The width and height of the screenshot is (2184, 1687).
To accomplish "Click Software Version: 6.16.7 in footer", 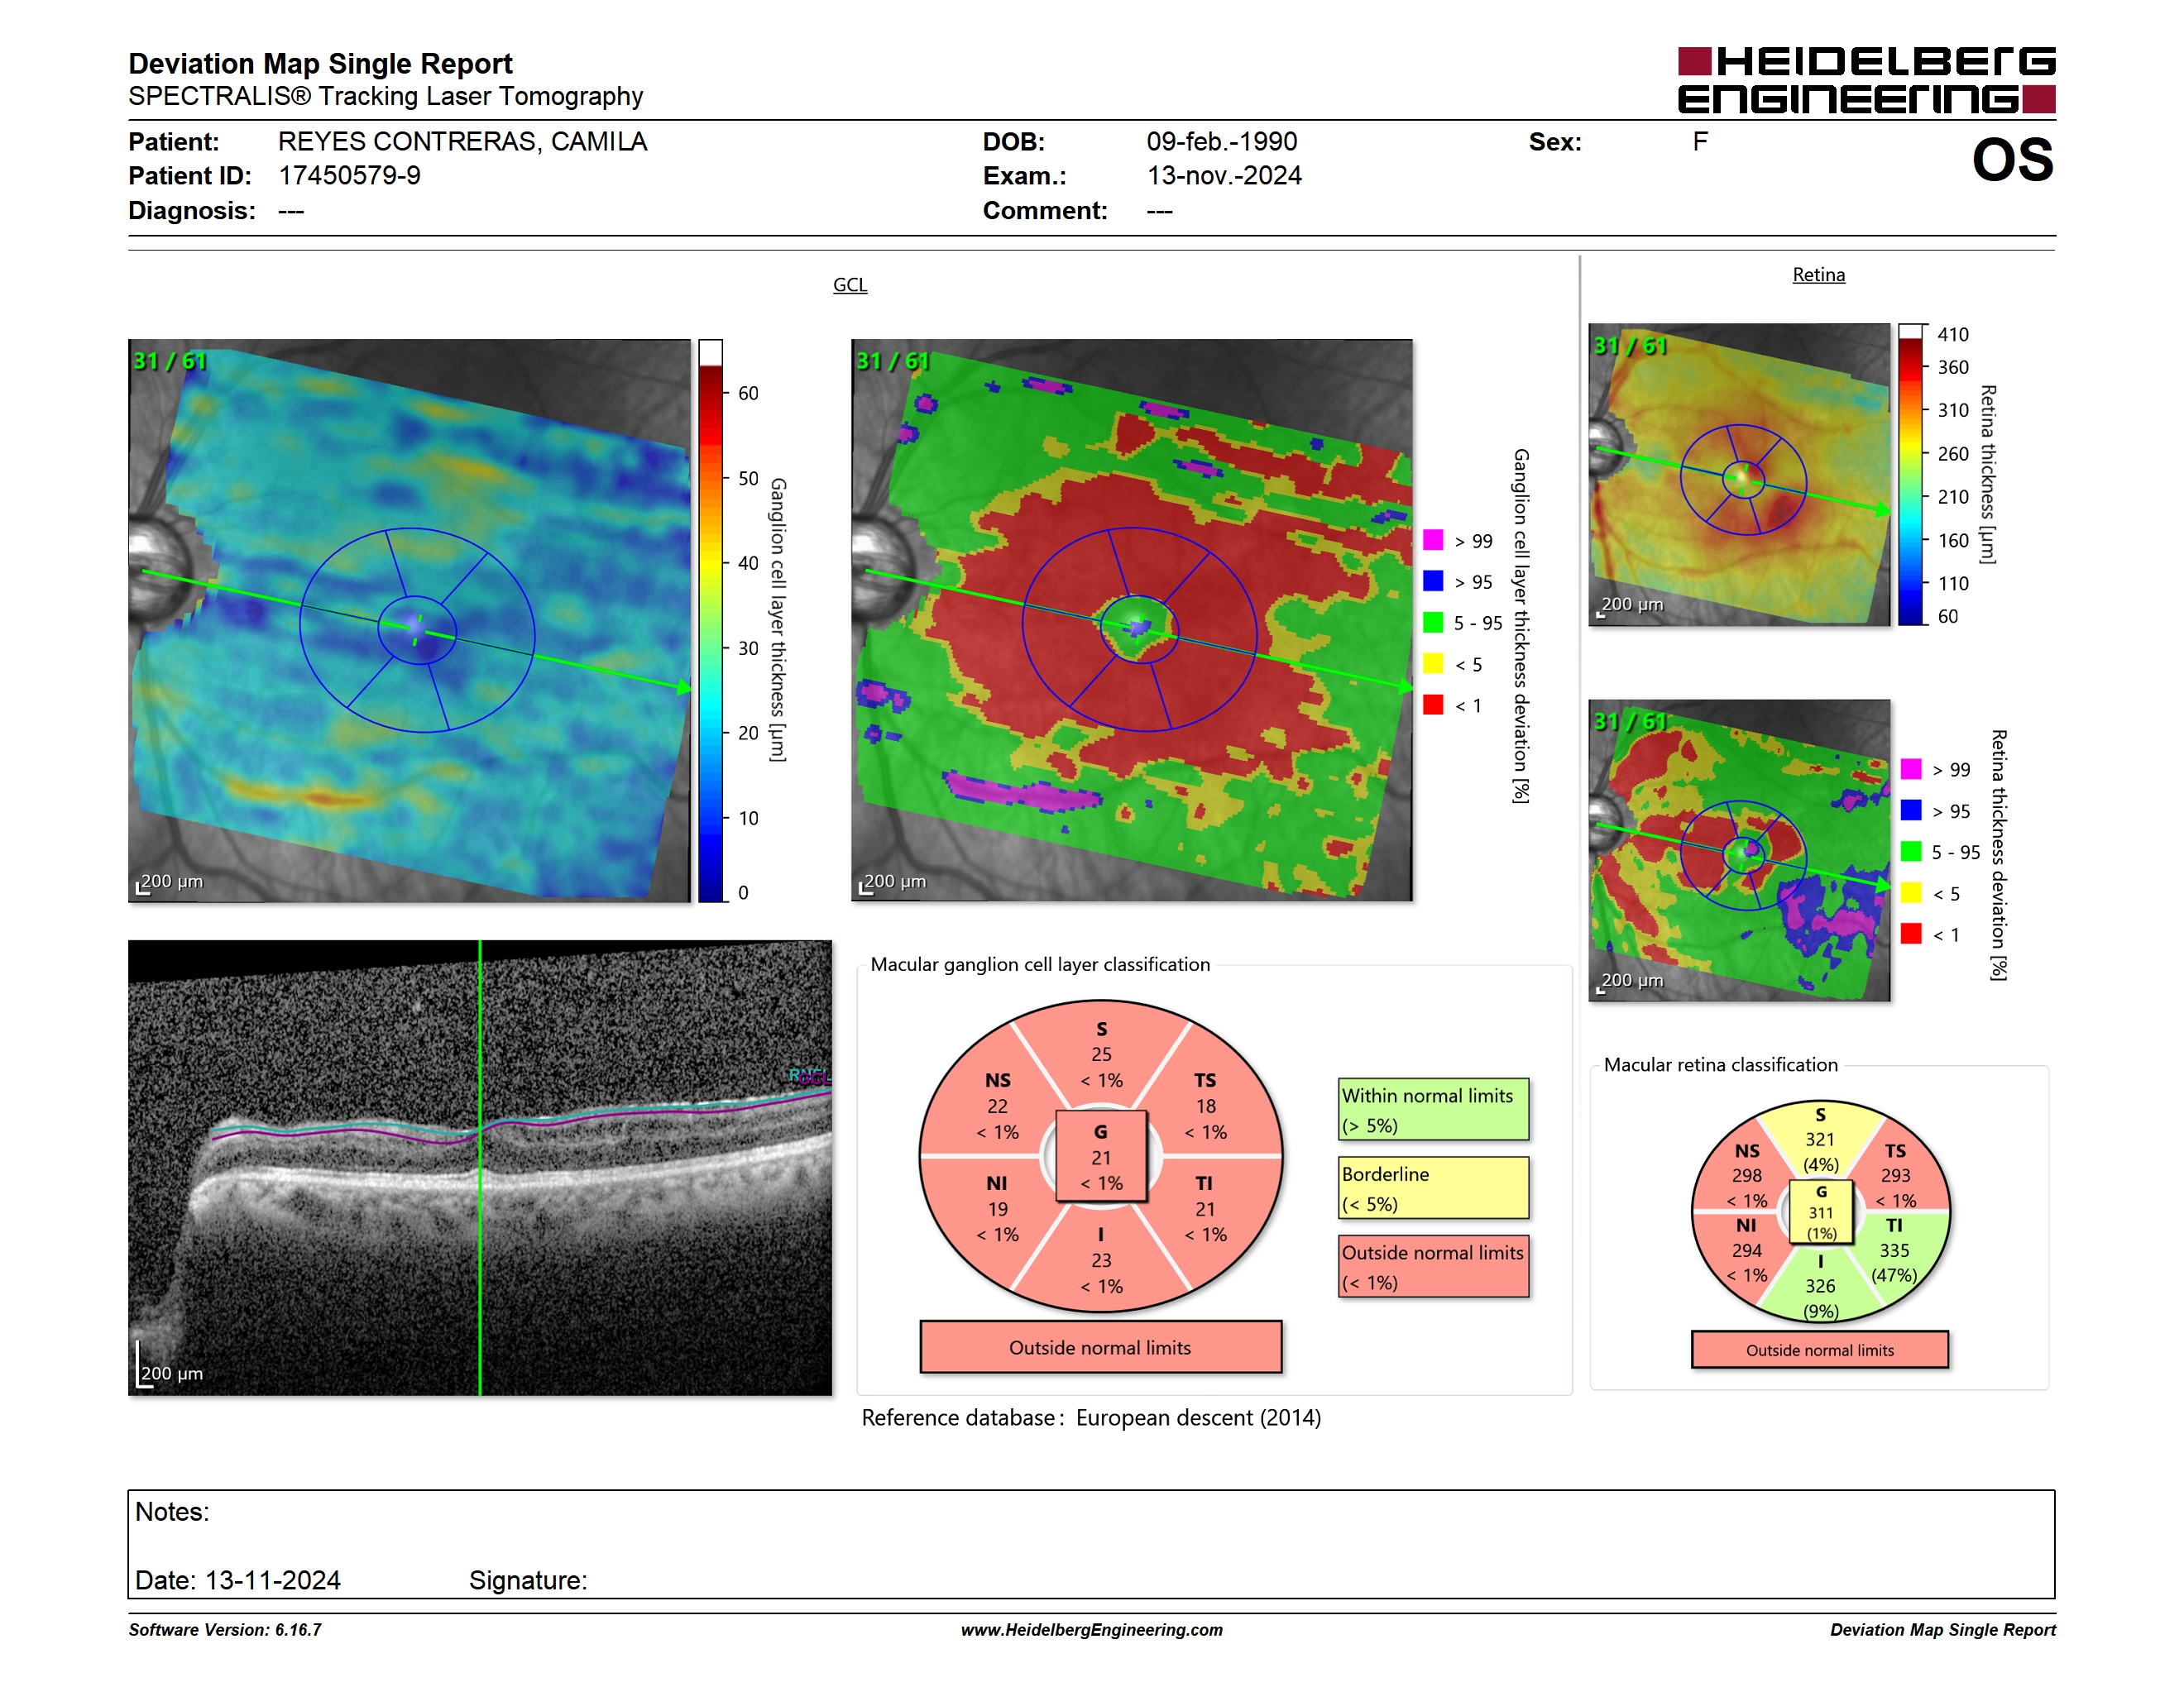I will [x=225, y=1630].
